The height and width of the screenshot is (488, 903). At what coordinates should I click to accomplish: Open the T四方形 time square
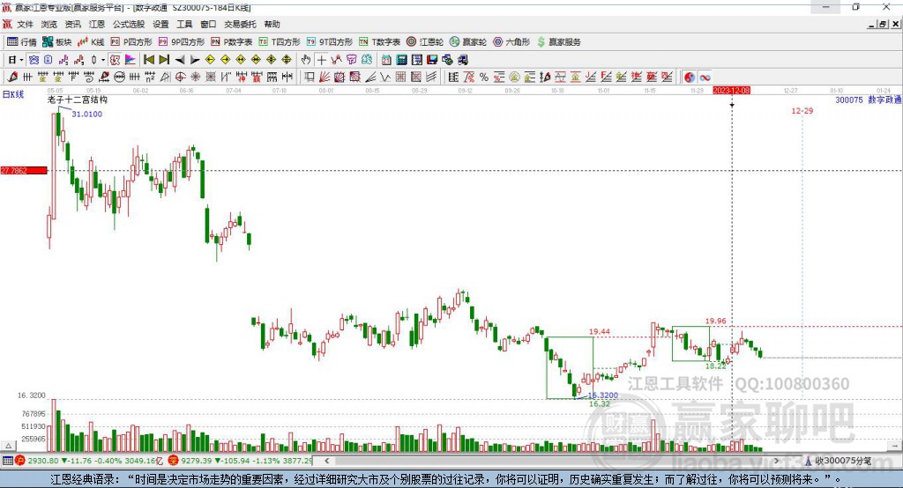click(280, 42)
